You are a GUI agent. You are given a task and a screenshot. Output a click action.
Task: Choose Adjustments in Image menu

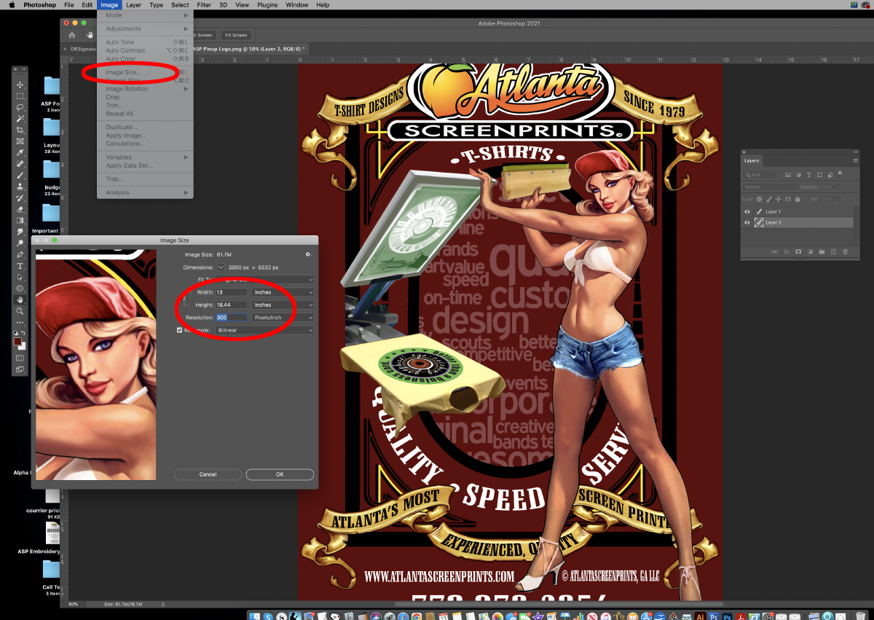coord(145,28)
